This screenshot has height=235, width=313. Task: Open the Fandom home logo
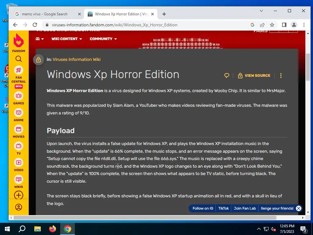coord(19,43)
